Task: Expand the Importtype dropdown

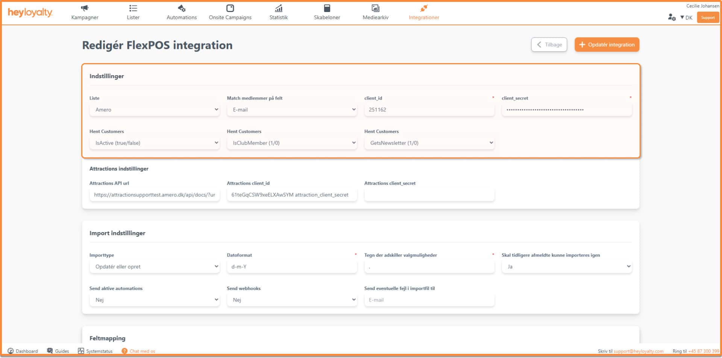Action: click(x=155, y=267)
